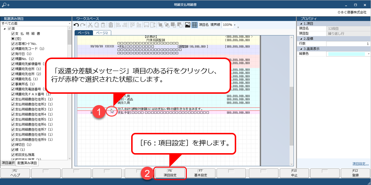Image resolution: width=371 pixels, height=185 pixels.
Task: Click the F10 中止 button
Action: pos(294,173)
